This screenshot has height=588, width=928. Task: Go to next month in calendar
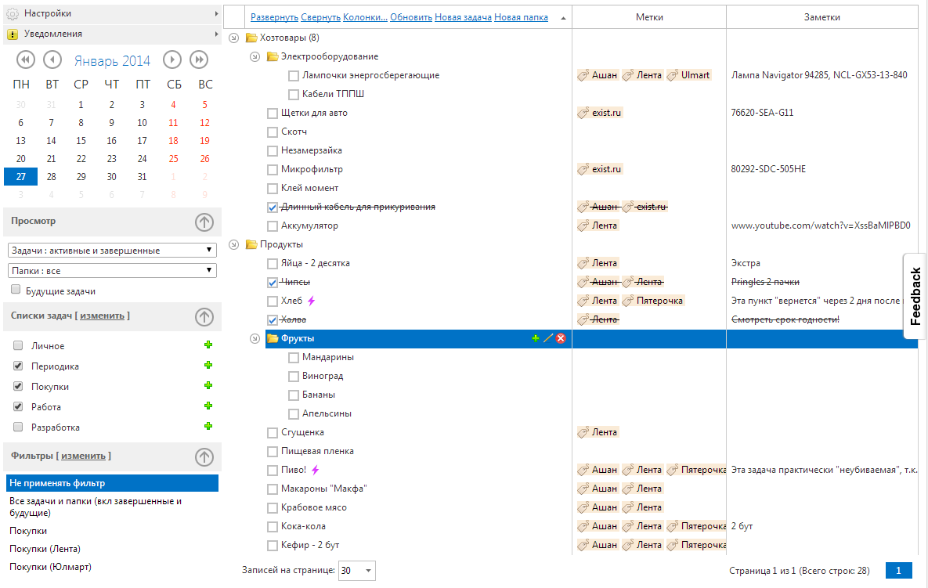(172, 60)
